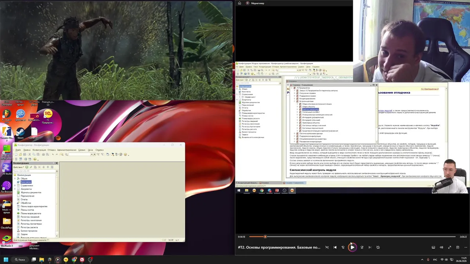This screenshot has width=470, height=264.
Task: Open the Отладка menu in Конфигуратор
Action: coord(51,150)
